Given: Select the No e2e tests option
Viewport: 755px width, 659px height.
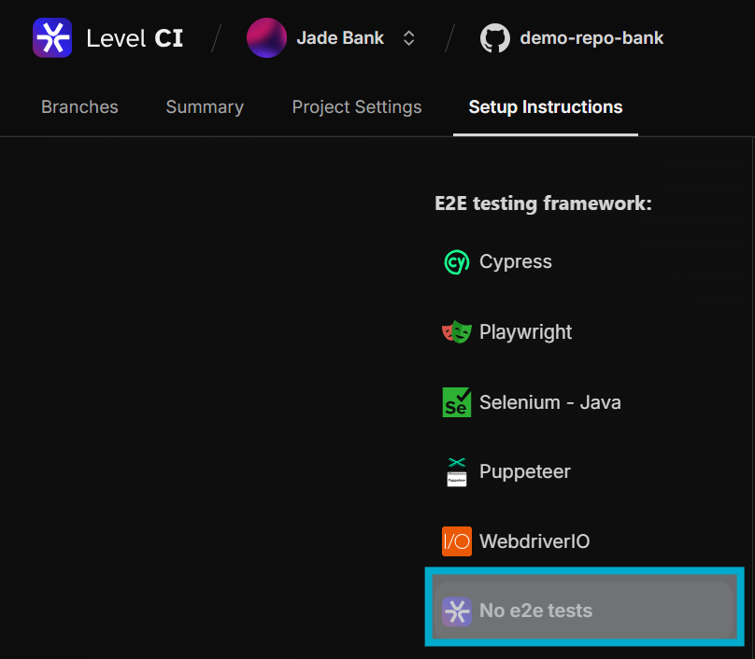Looking at the screenshot, I should click(x=535, y=611).
